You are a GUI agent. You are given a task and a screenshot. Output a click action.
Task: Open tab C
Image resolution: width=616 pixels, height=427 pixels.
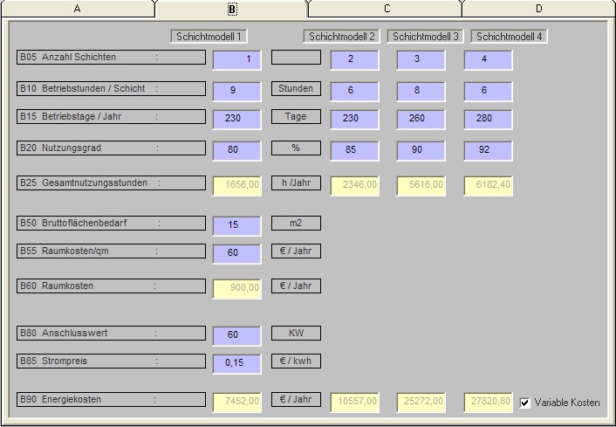[x=387, y=9]
